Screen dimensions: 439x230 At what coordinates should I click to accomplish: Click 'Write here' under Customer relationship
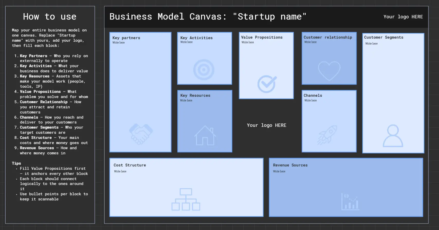[310, 42]
